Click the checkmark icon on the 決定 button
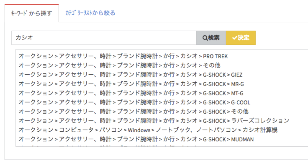308x164 pixels. click(x=235, y=38)
